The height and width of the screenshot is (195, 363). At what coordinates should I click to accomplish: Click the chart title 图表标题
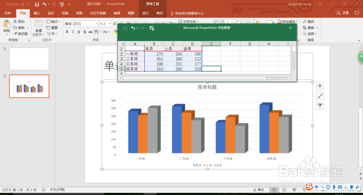coord(207,87)
